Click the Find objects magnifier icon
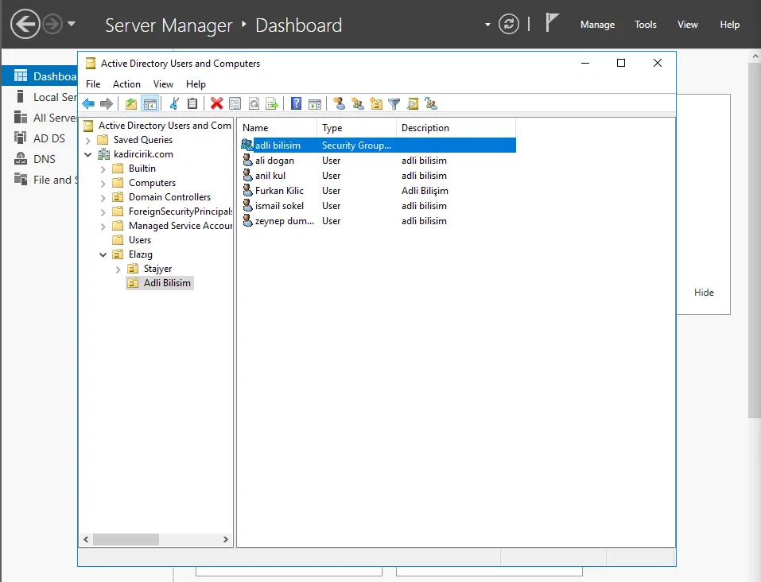Viewport: 761px width, 582px height. point(413,103)
